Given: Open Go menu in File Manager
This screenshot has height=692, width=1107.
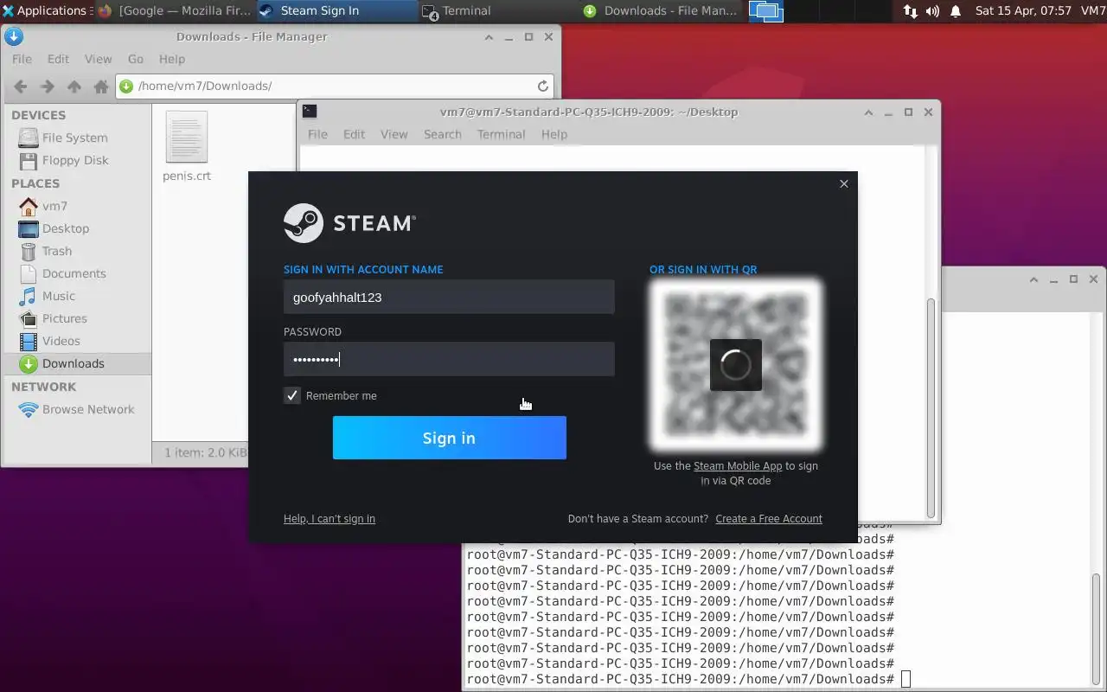Looking at the screenshot, I should [x=136, y=59].
